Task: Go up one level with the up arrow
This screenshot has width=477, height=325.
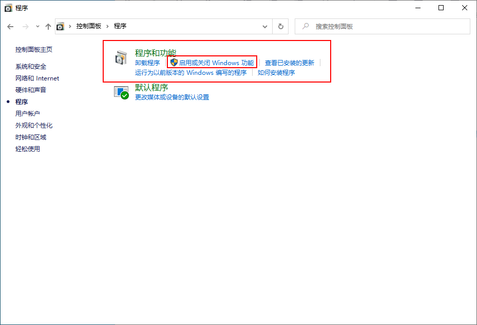Action: tap(48, 27)
